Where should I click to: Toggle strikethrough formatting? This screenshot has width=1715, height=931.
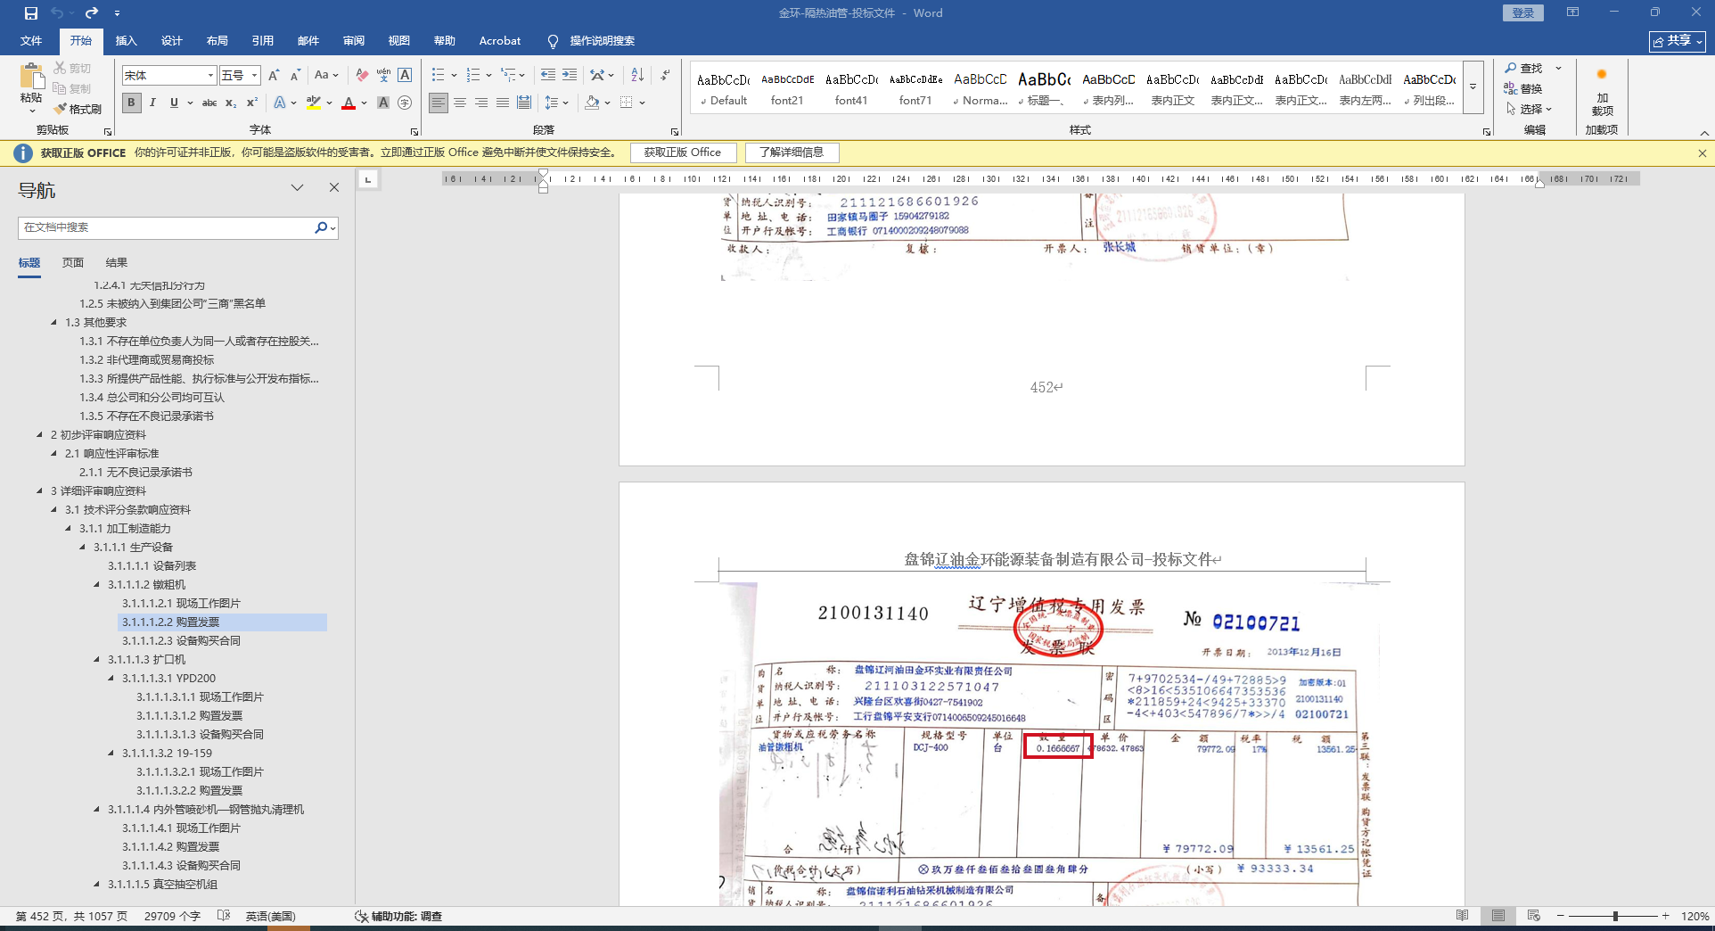pyautogui.click(x=209, y=103)
